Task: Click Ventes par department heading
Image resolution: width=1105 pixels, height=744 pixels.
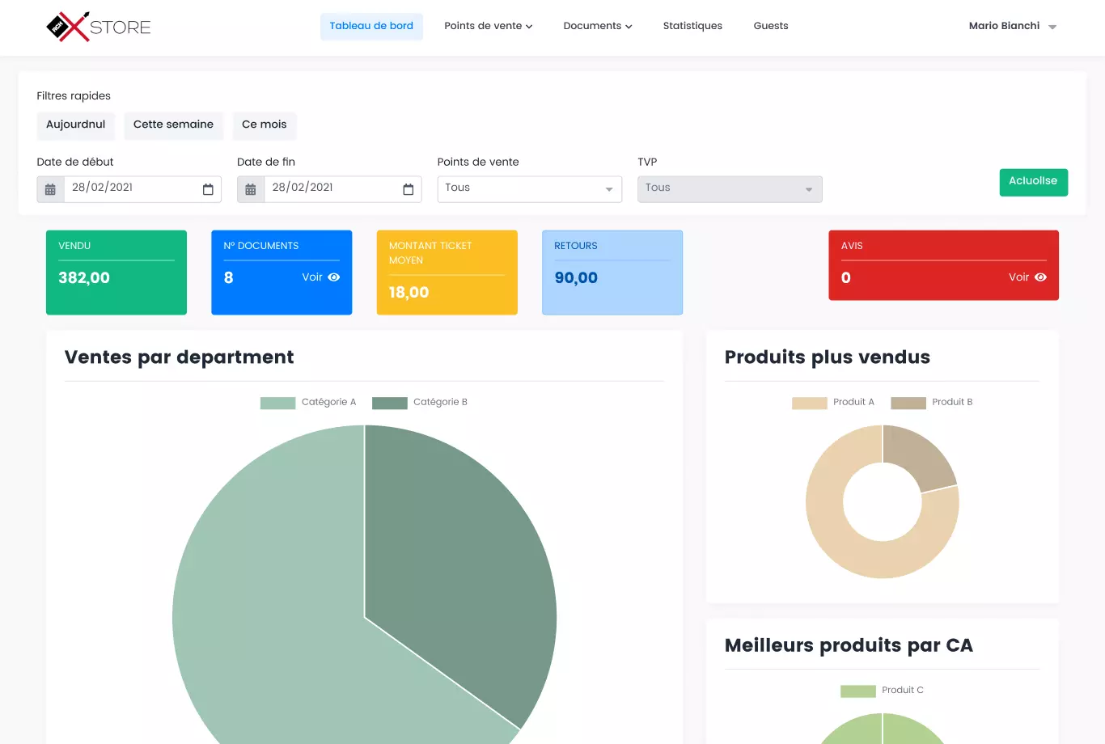Action: [179, 357]
